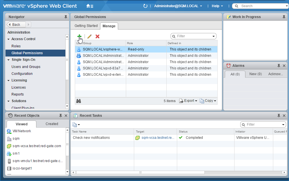Screen dimensions: 289x181
Task: Click the binoculars Find icon
Action: click(79, 101)
